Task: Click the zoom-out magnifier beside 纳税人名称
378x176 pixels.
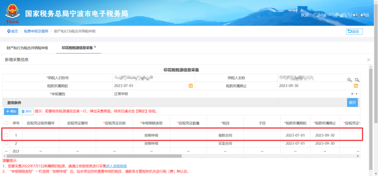Action: click(x=357, y=80)
